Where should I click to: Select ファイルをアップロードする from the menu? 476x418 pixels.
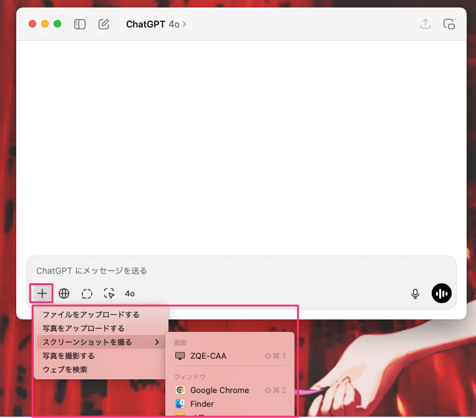[x=91, y=314]
